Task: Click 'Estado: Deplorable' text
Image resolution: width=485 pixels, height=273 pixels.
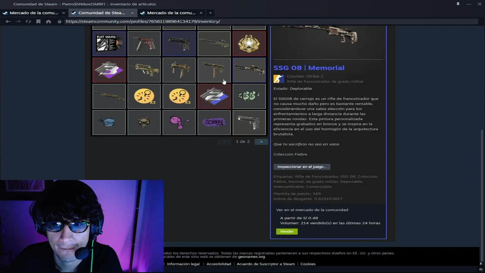Action: pos(293,88)
